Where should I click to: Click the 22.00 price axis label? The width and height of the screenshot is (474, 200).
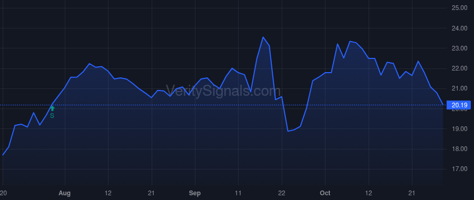click(459, 68)
